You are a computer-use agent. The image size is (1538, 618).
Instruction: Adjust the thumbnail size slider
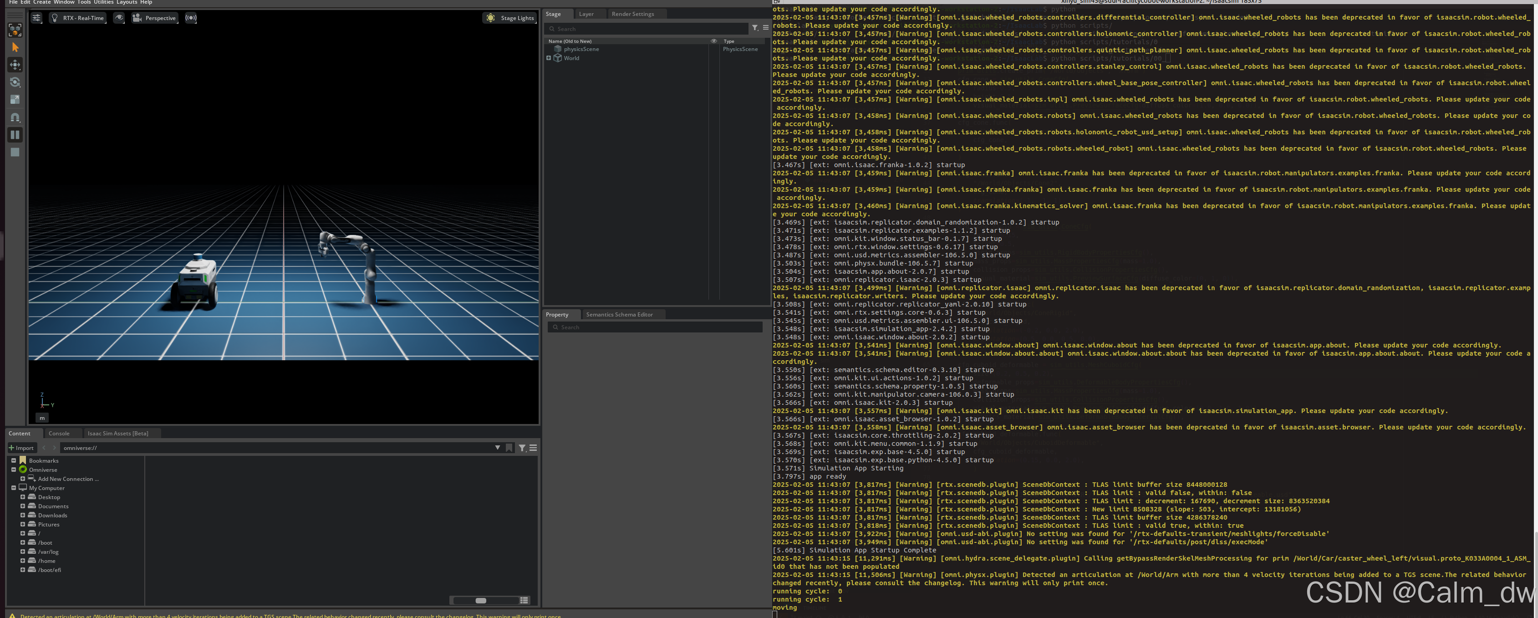tap(481, 600)
